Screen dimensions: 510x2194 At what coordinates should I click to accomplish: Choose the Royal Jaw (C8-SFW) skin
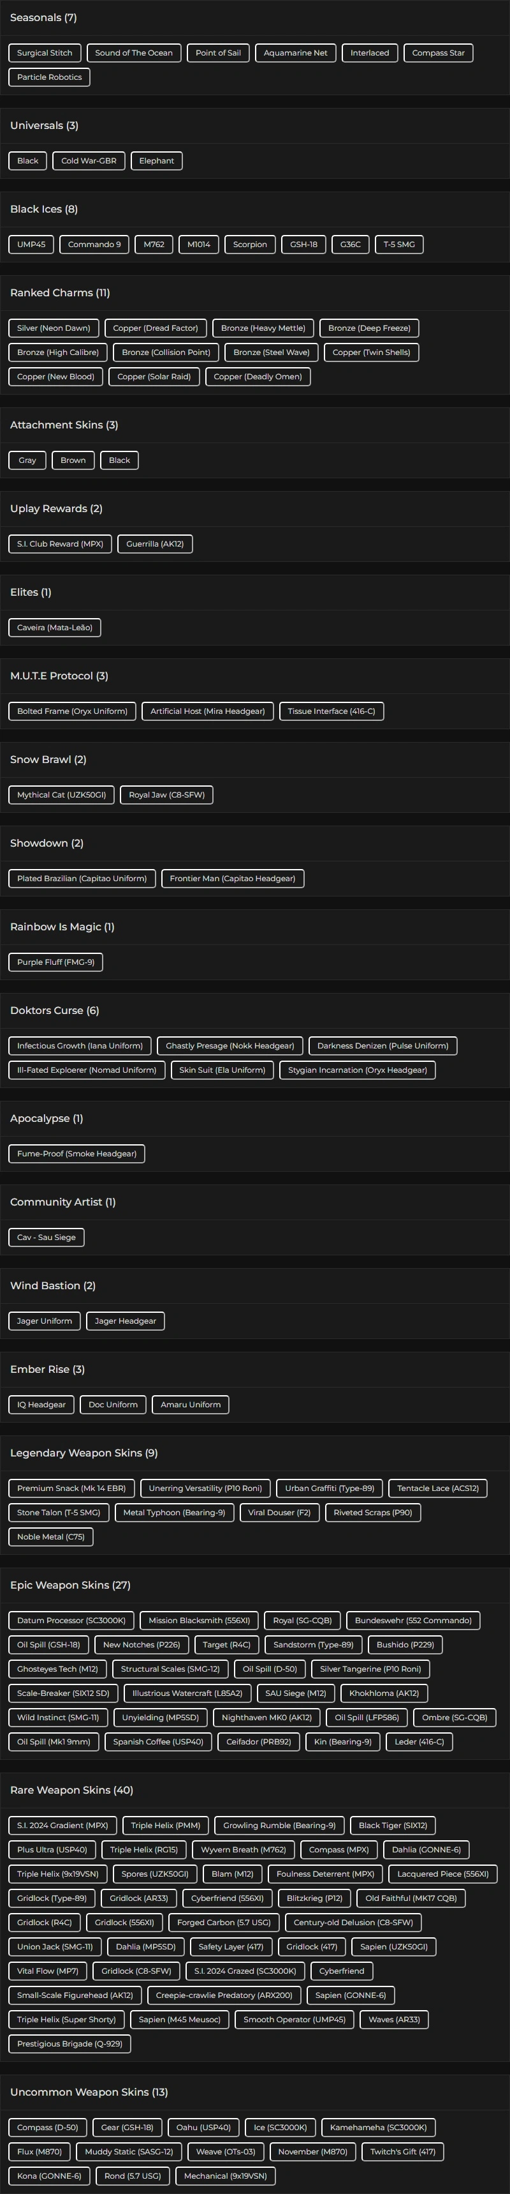166,794
